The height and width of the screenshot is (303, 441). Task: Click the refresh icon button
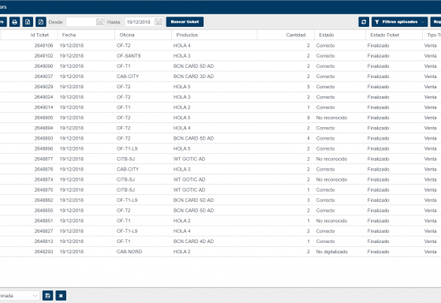(x=364, y=22)
